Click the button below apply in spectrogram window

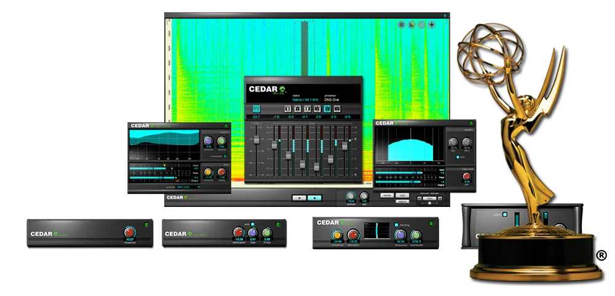402,201
